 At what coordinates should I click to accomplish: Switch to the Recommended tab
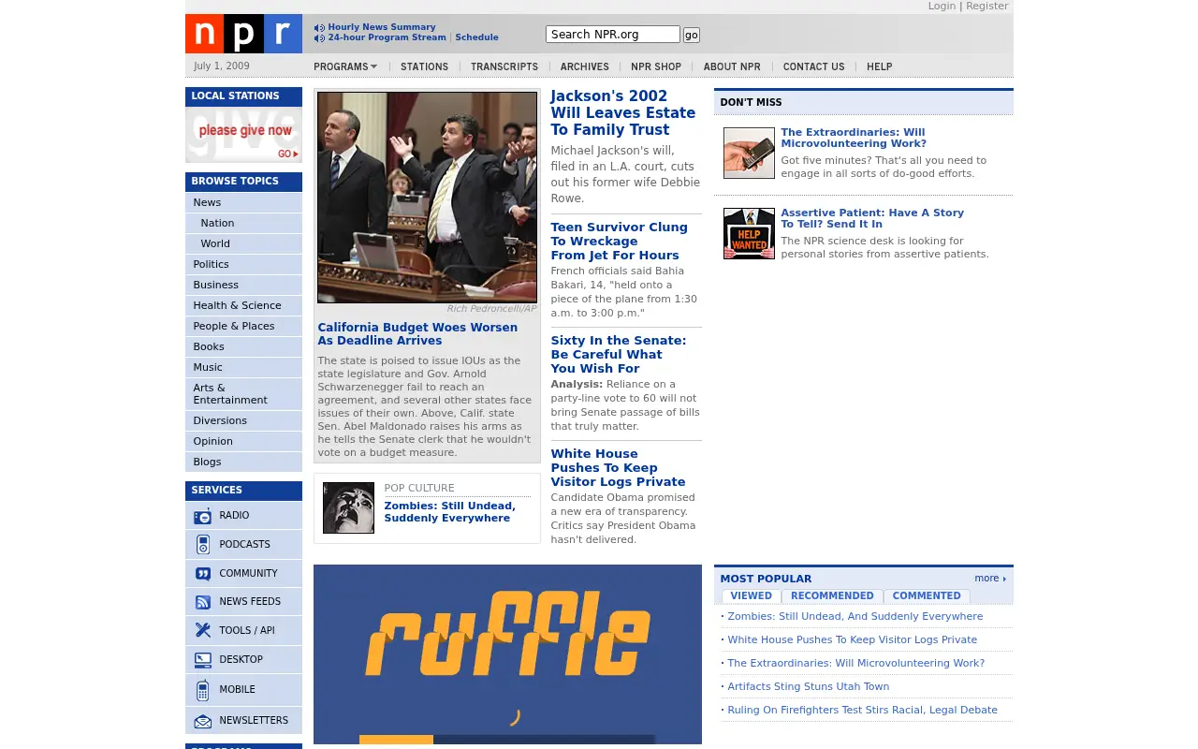coord(832,596)
